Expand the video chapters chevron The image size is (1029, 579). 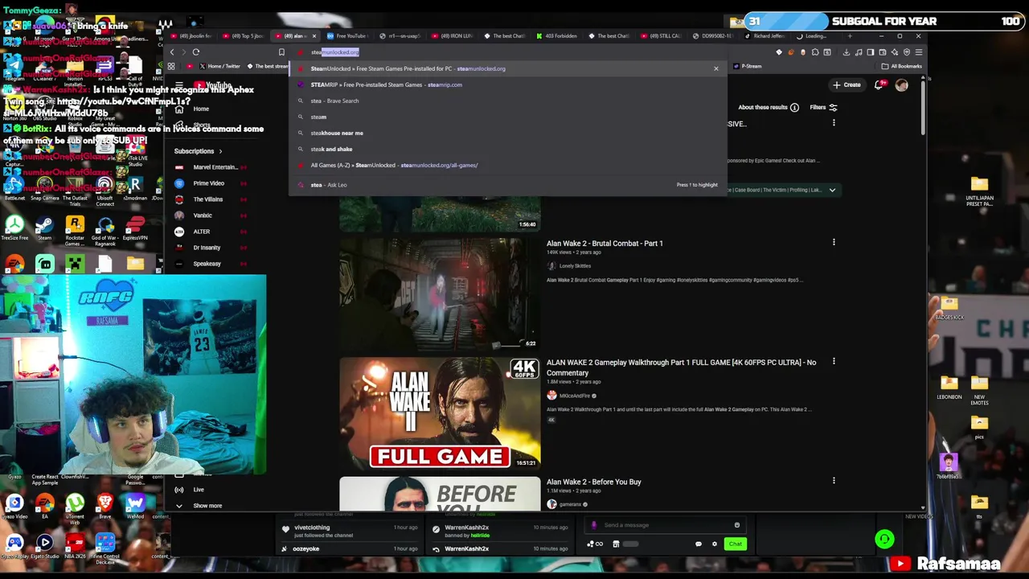tap(832, 191)
